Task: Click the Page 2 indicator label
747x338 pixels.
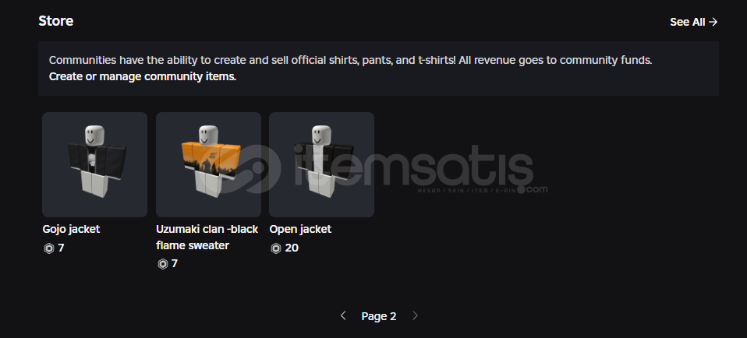Action: coord(379,316)
